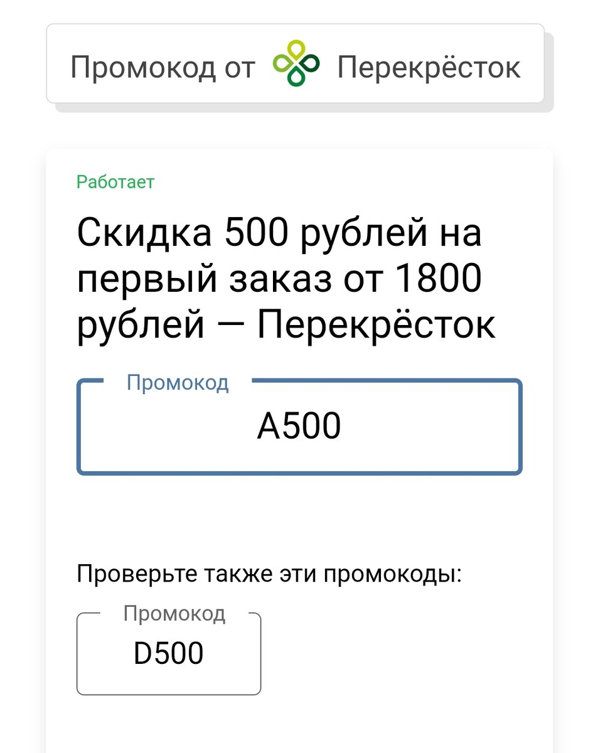Click the D500 code text

(169, 653)
